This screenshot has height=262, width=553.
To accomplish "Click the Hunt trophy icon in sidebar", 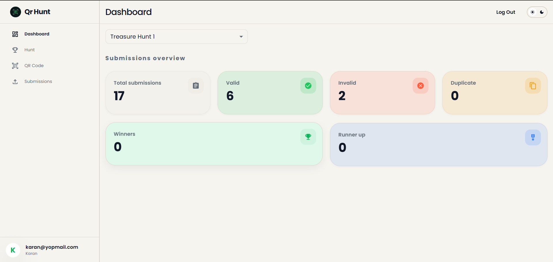I will point(15,50).
